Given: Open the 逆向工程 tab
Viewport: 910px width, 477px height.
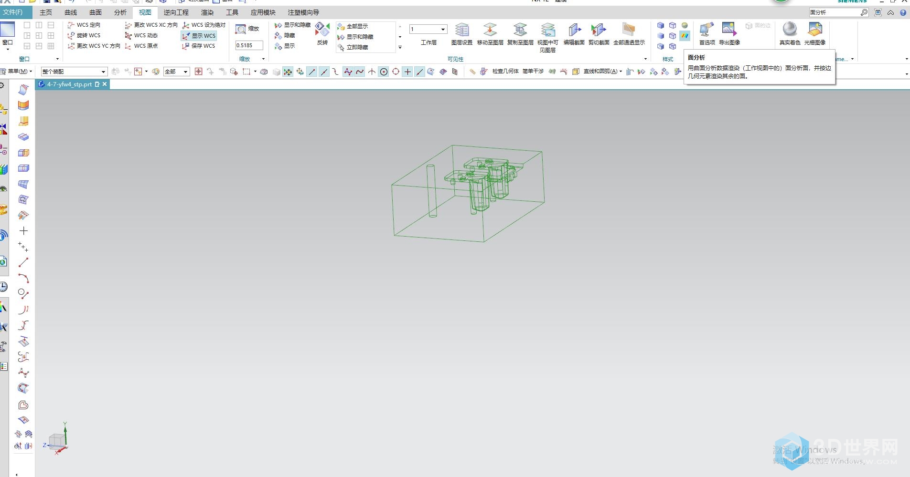Looking at the screenshot, I should point(176,12).
